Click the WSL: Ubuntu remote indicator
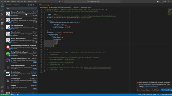 point(5,95)
